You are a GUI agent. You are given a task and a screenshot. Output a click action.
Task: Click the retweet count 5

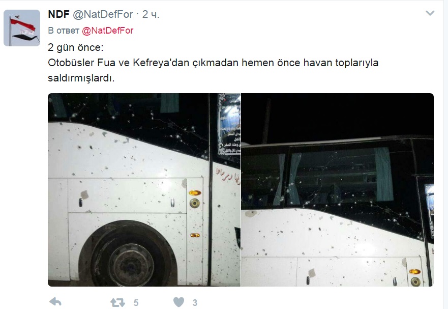tap(136, 302)
